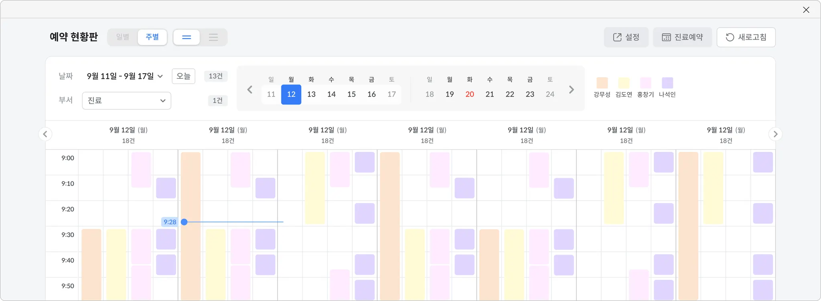Click the compact two-line view icon
The width and height of the screenshot is (821, 301).
point(186,37)
